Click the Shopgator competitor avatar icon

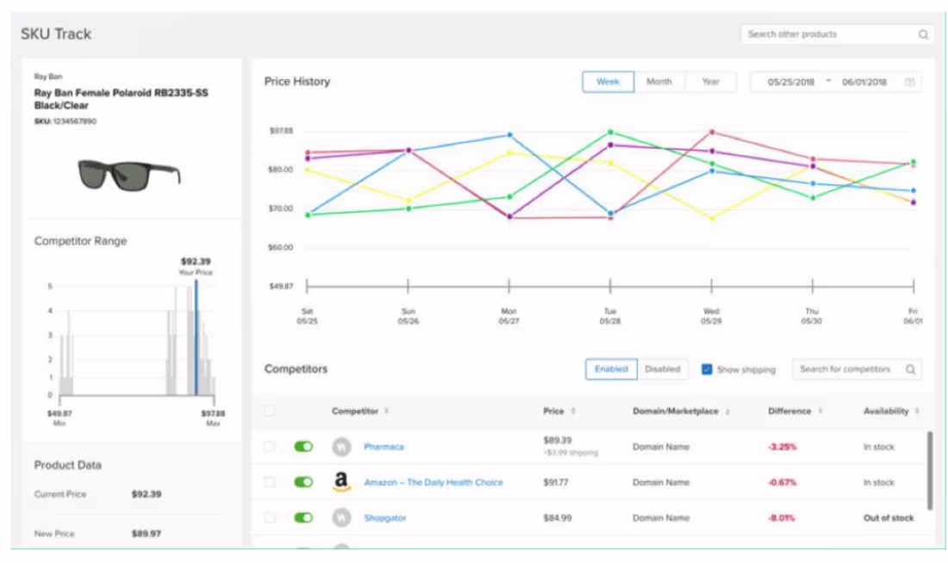340,517
